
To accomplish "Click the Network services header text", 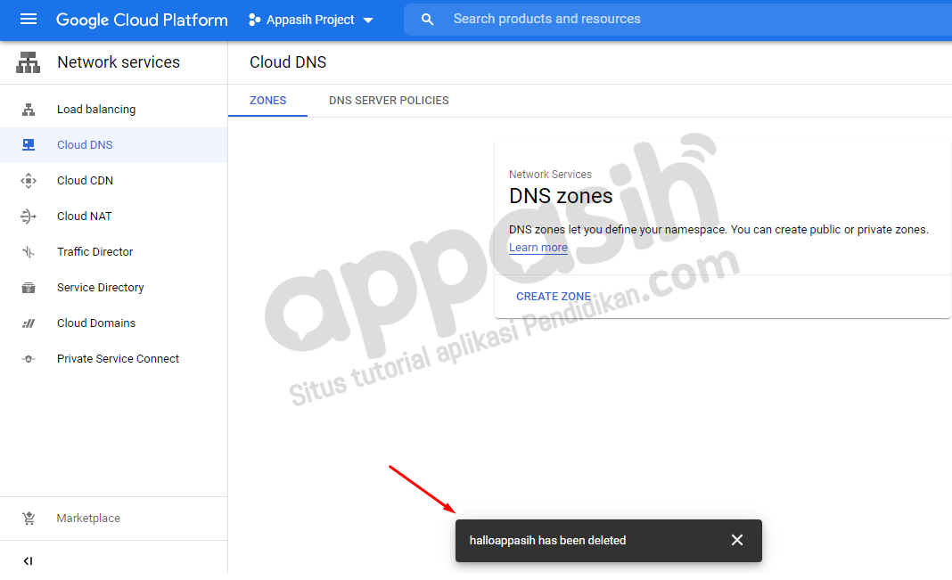I will 119,62.
